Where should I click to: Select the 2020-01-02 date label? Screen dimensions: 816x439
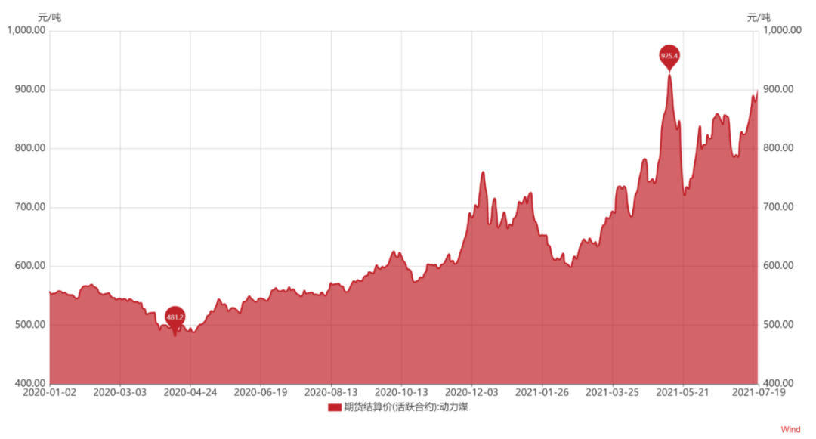[x=50, y=393]
